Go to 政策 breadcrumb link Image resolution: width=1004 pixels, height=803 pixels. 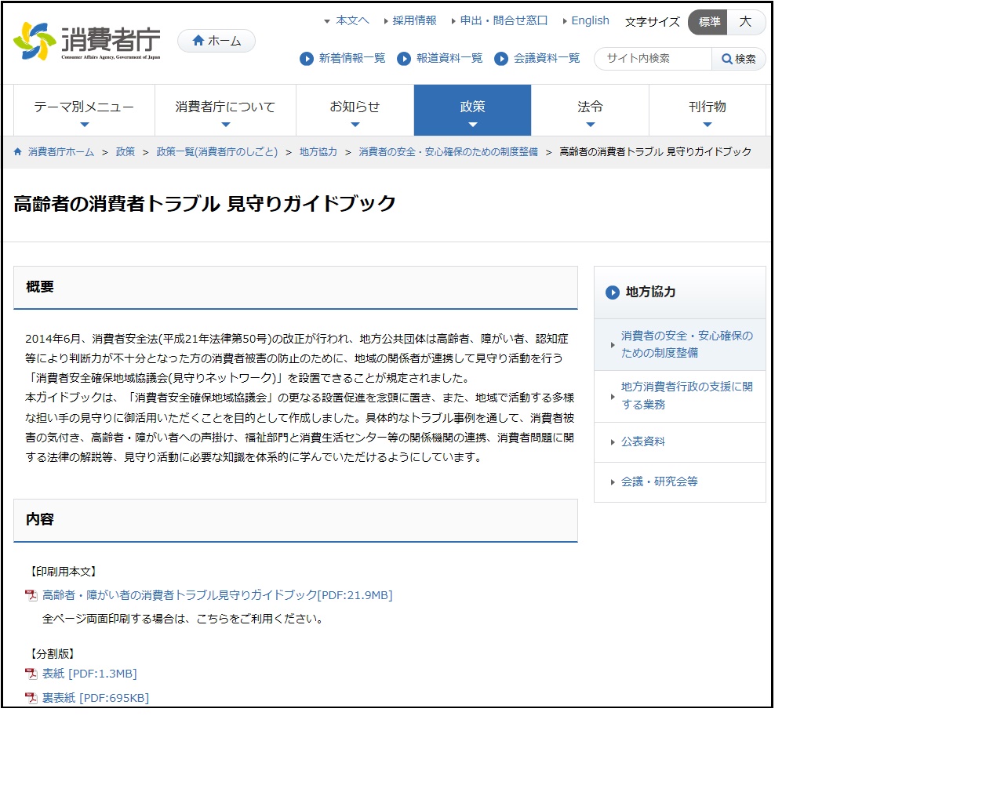pyautogui.click(x=125, y=152)
